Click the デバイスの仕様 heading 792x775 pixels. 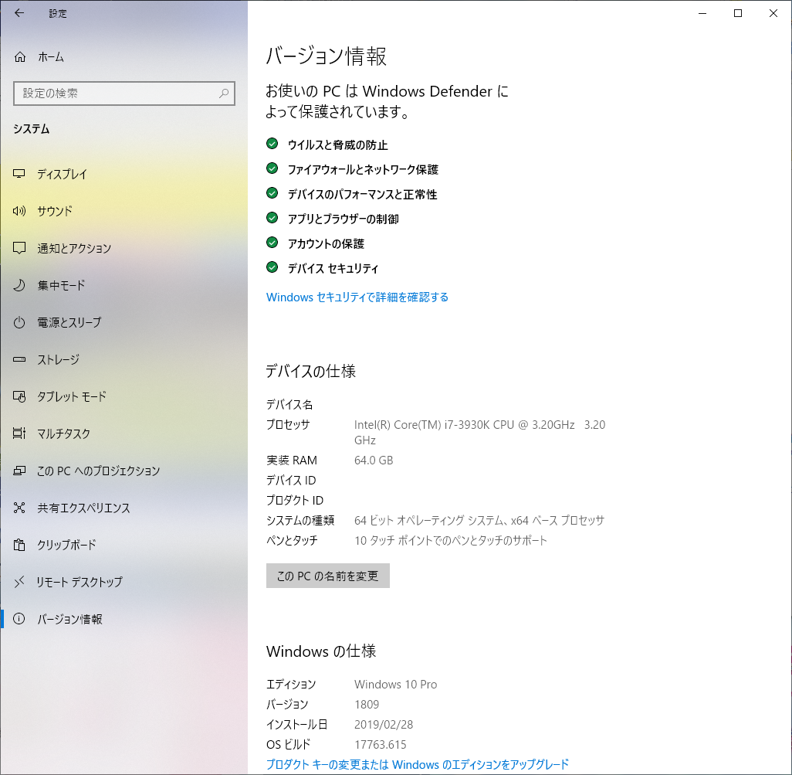pos(310,371)
